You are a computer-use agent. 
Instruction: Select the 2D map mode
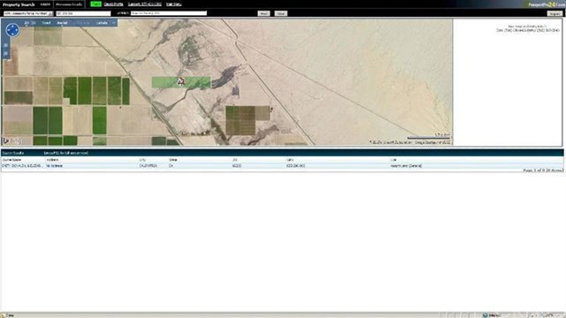pos(27,23)
